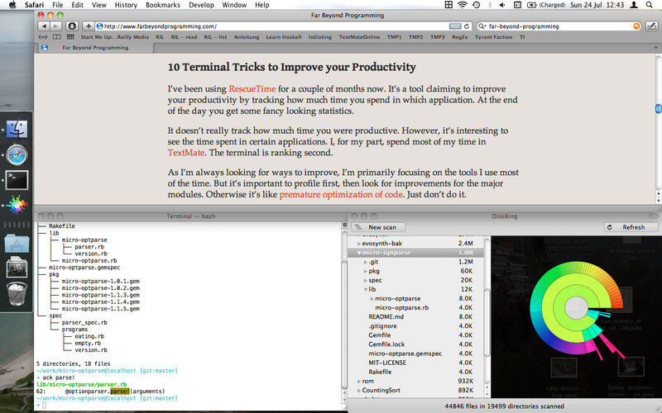Go back with Safari's back arrow

pos(44,26)
